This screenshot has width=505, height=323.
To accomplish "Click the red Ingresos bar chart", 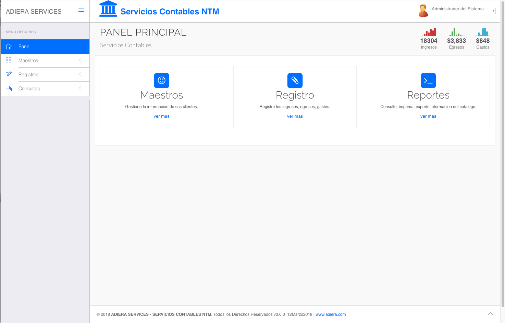I will click(429, 32).
